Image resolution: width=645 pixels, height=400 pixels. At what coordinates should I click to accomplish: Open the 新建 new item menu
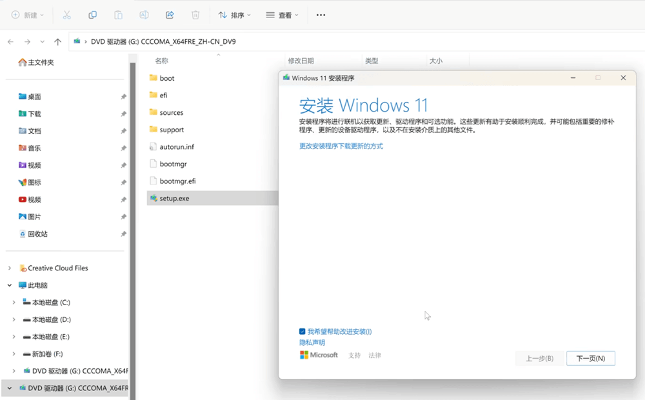point(28,15)
